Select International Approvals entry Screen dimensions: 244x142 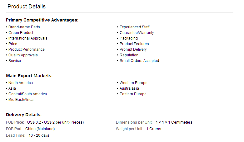click(28, 38)
